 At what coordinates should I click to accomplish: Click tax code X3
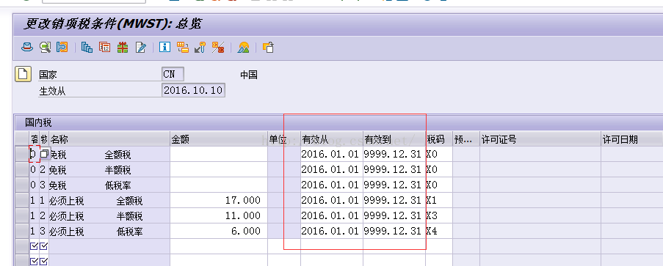click(439, 215)
